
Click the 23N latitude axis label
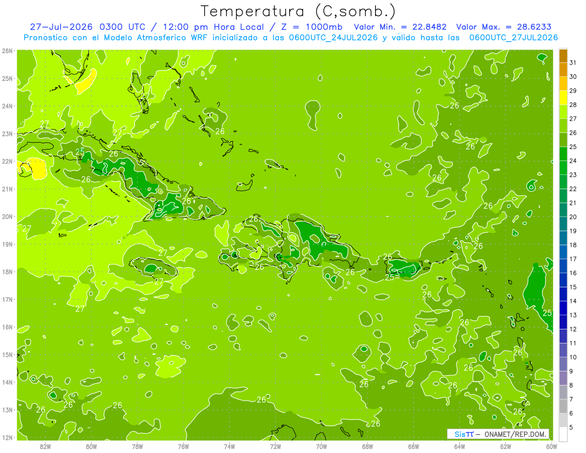(7, 134)
